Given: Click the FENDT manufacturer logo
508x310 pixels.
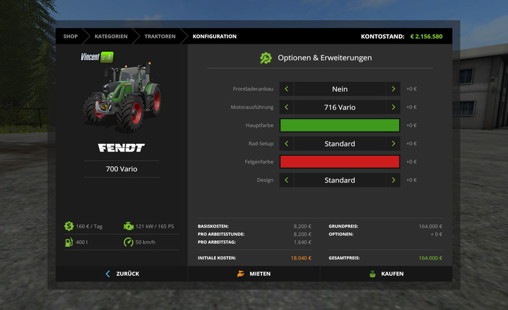Looking at the screenshot, I should pyautogui.click(x=121, y=148).
